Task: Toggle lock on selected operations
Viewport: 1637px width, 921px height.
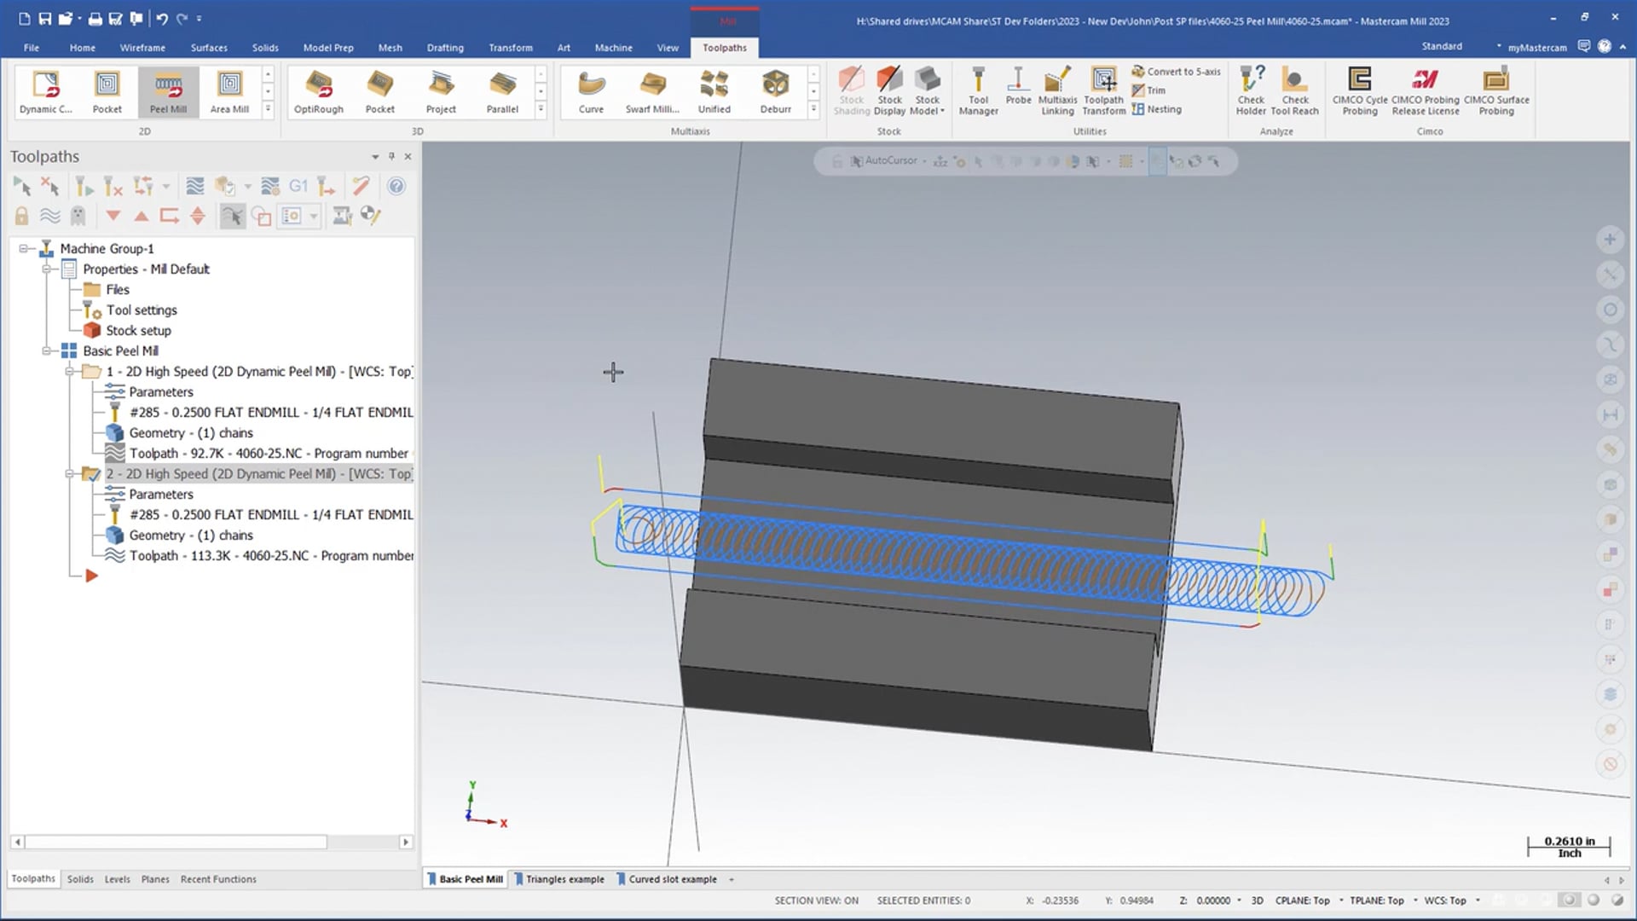Action: tap(21, 216)
